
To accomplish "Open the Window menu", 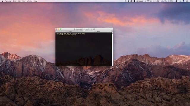I will pyautogui.click(x=30, y=1).
